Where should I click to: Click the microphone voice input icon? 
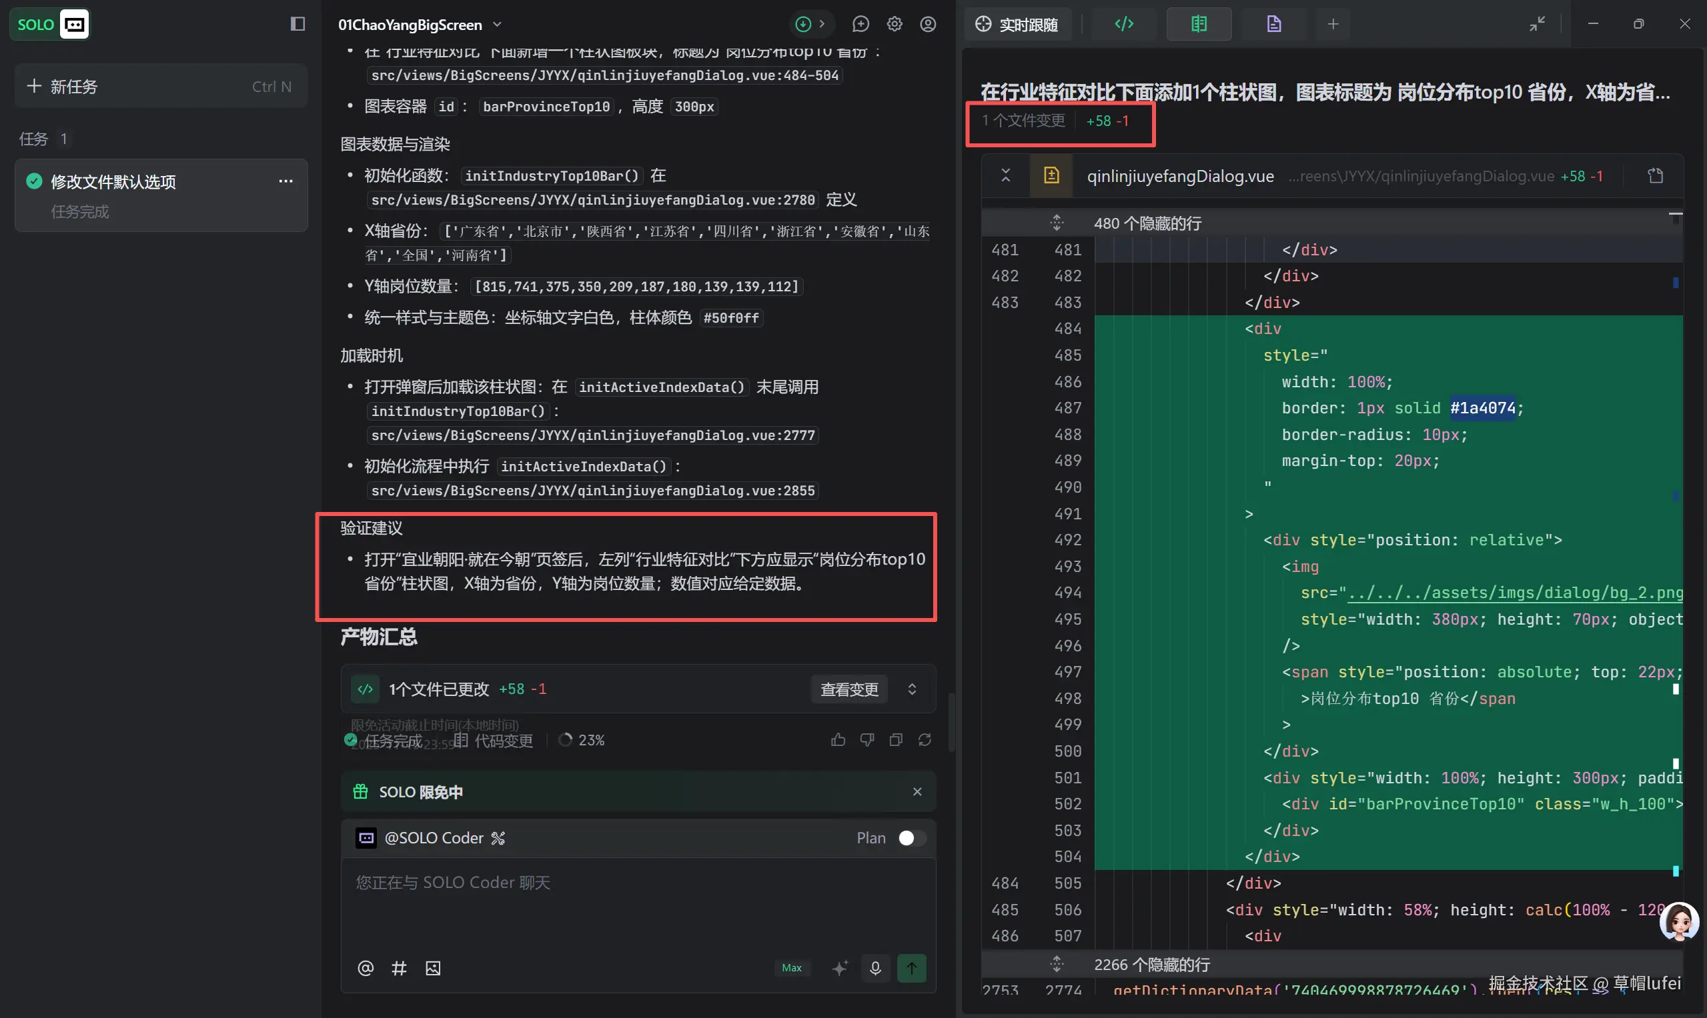pos(875,968)
